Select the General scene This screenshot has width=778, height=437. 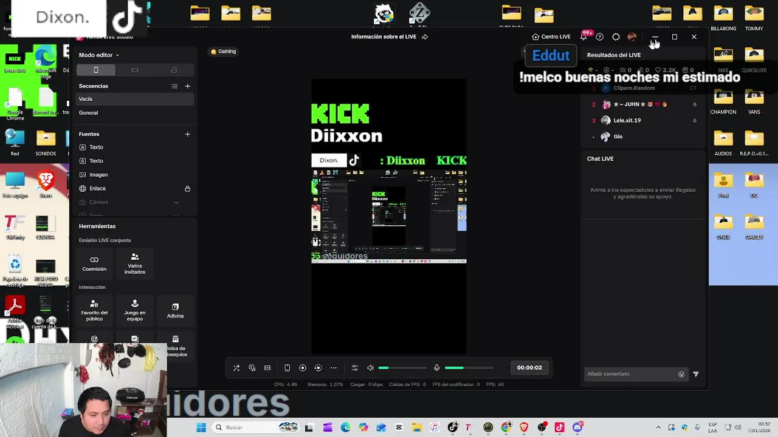135,113
